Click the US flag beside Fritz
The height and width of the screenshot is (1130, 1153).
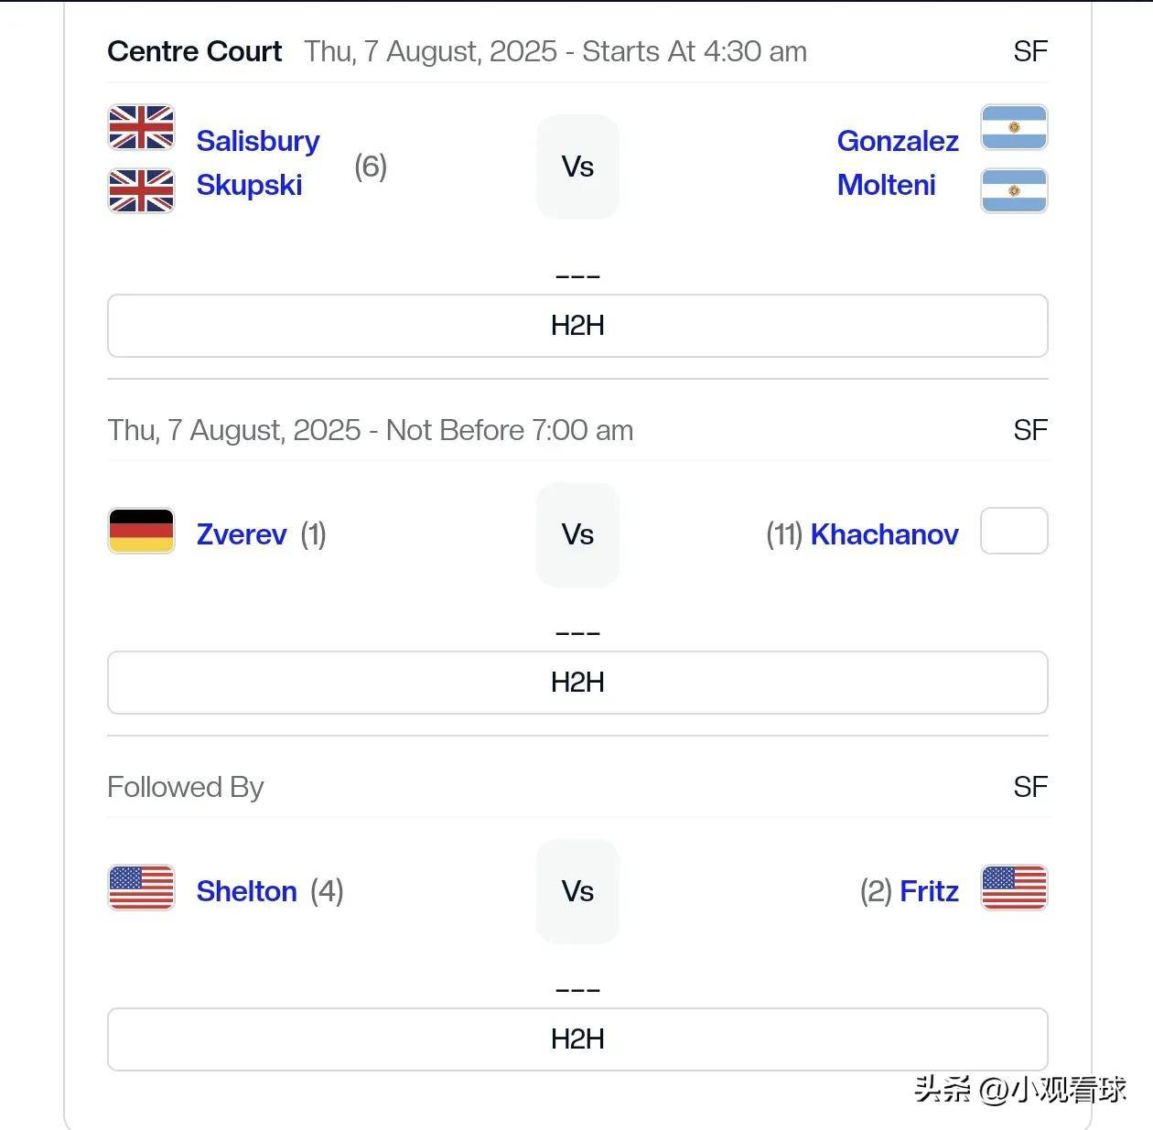(x=1014, y=888)
